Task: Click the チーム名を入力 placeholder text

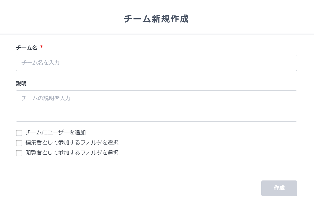Action: 41,63
